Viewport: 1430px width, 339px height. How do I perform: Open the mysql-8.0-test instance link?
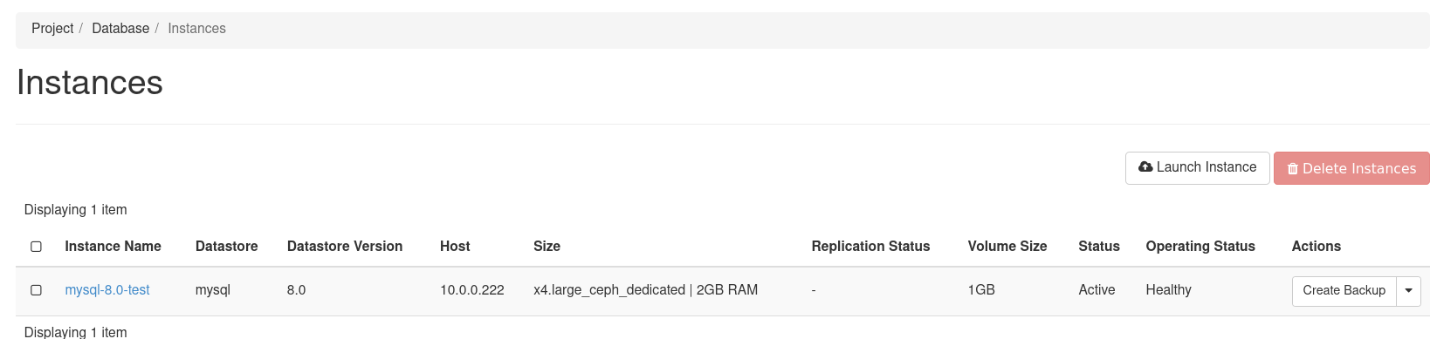pyautogui.click(x=107, y=290)
